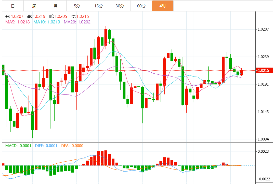The width and height of the screenshot is (273, 184).
Task: Choose the 30分 interval tab
Action: coord(120,6)
